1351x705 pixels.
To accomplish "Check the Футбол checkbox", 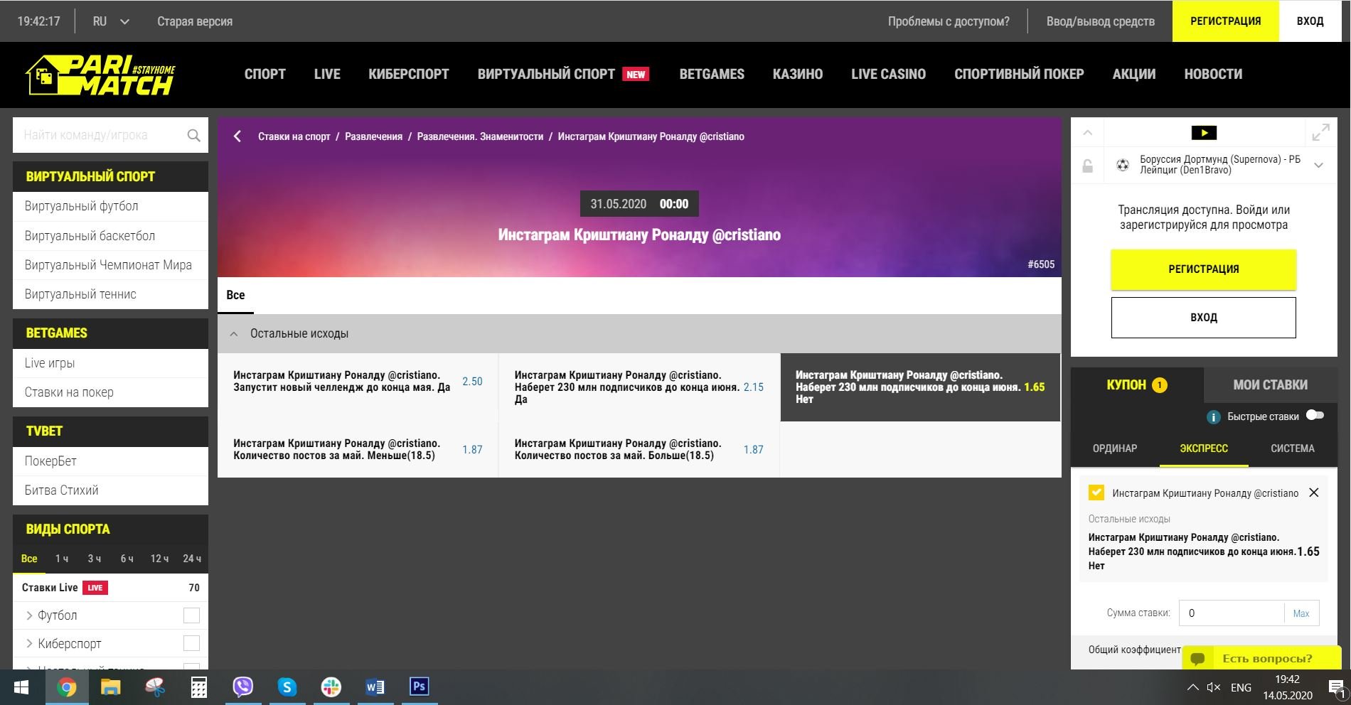I will [191, 615].
